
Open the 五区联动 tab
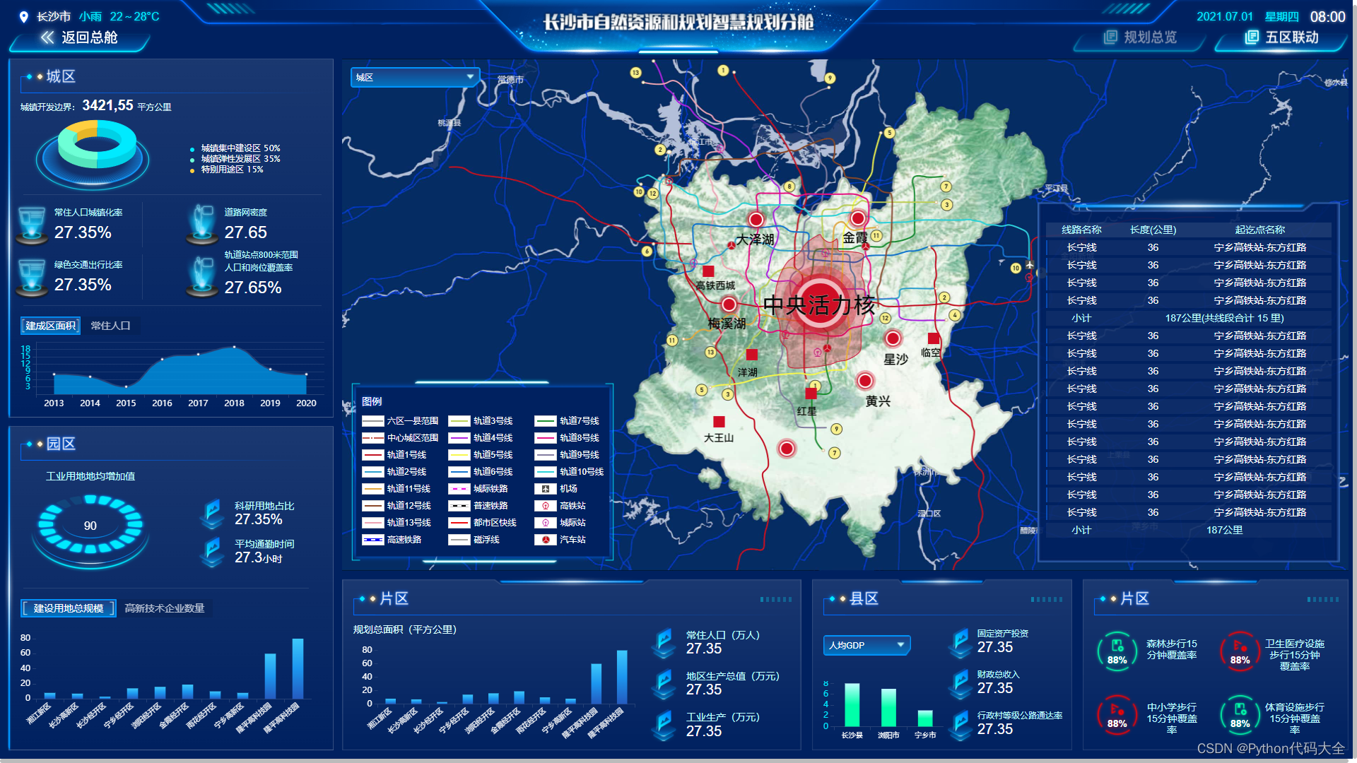[1291, 37]
